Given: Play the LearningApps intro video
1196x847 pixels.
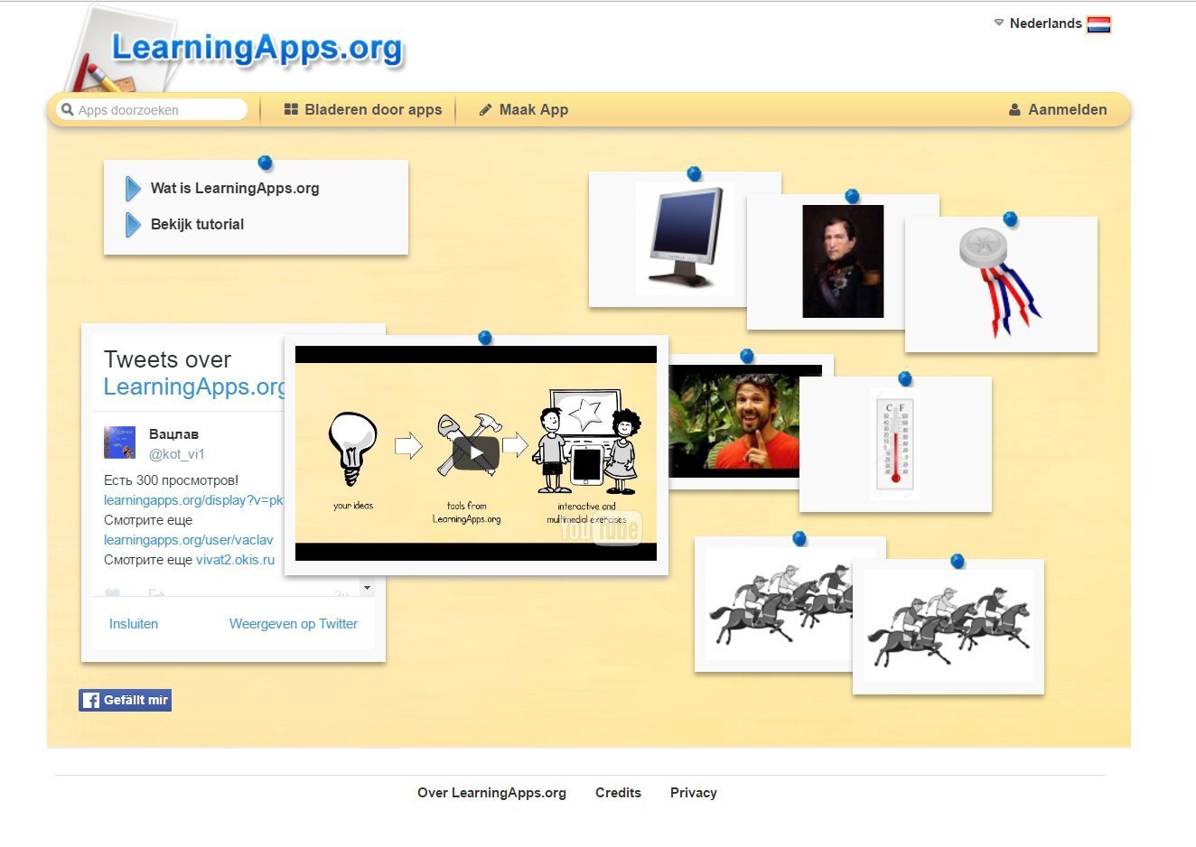Looking at the screenshot, I should coord(476,453).
